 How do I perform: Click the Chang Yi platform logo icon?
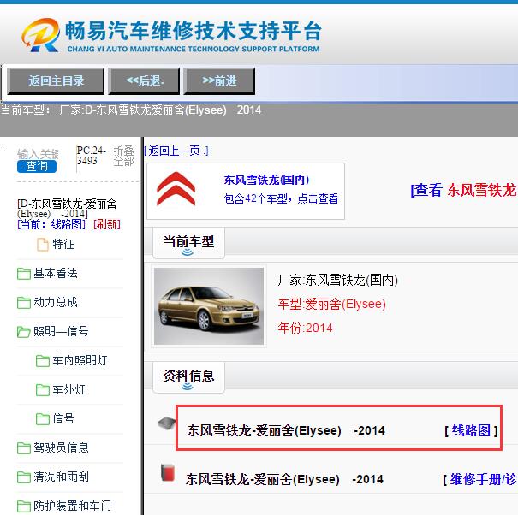pos(40,35)
